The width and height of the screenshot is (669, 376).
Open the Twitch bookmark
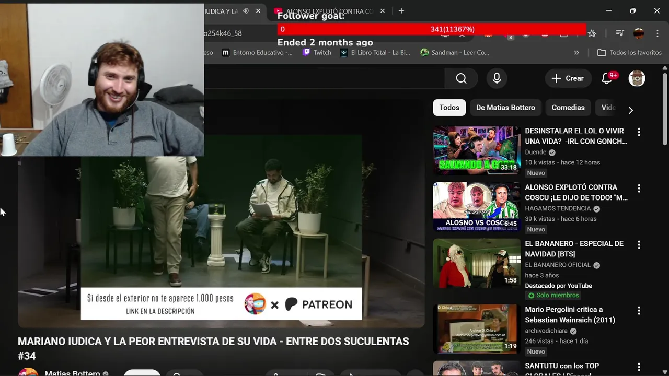pyautogui.click(x=317, y=52)
